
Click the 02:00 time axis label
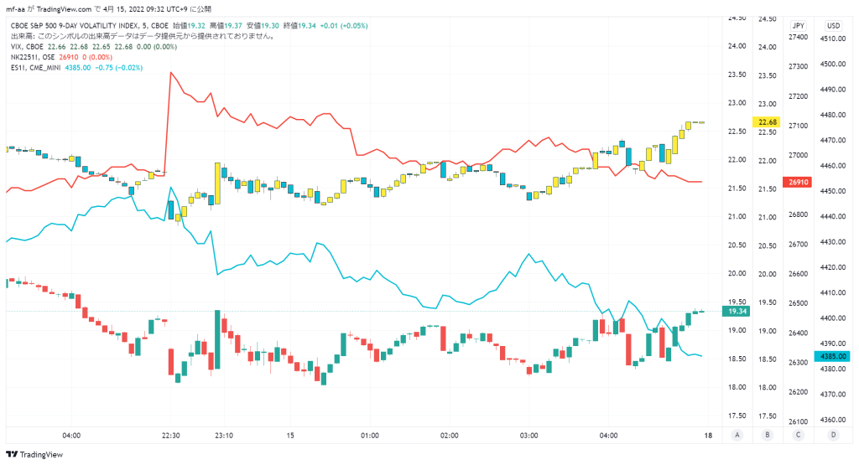coord(450,436)
